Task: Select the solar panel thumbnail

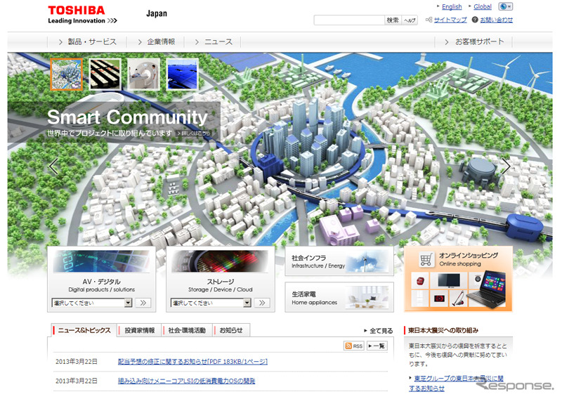Action: click(182, 74)
